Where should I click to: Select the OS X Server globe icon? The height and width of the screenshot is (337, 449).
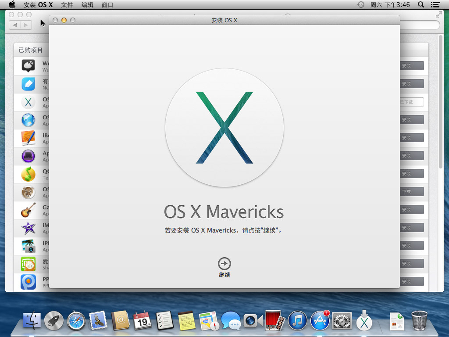tap(28, 120)
